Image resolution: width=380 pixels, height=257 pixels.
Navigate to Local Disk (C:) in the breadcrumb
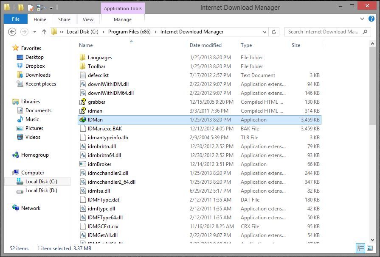[82, 32]
